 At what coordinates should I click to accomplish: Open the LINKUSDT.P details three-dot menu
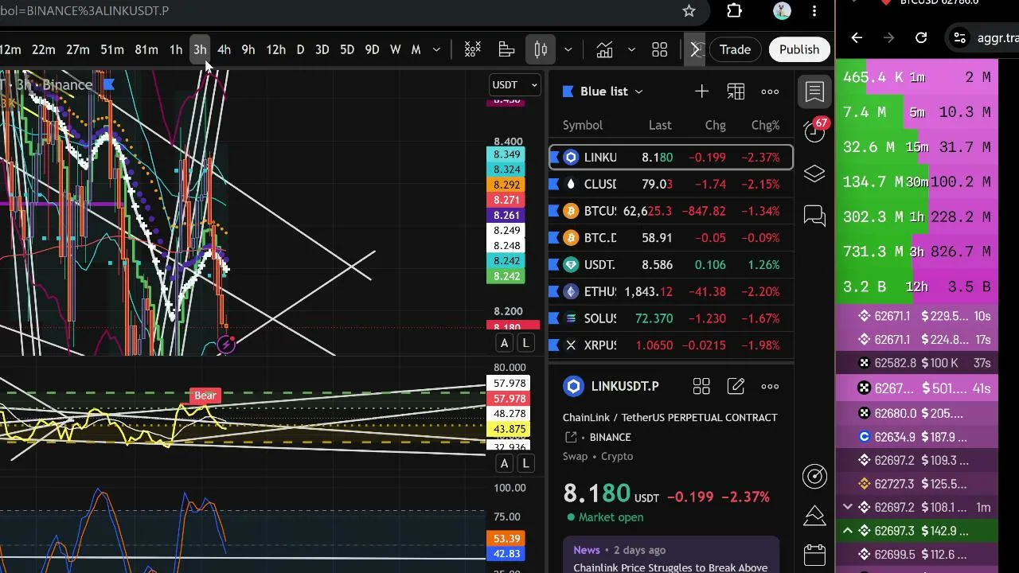tap(770, 387)
